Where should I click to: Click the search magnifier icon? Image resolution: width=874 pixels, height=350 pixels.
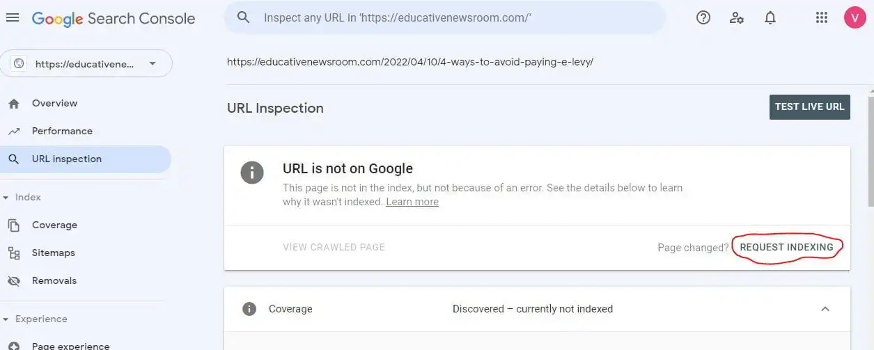click(243, 18)
